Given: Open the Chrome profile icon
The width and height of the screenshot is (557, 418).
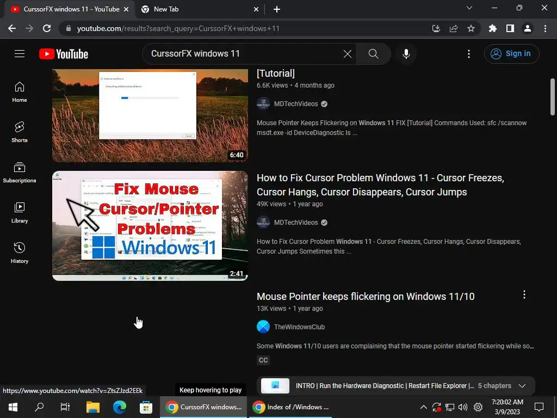Looking at the screenshot, I should [x=528, y=28].
